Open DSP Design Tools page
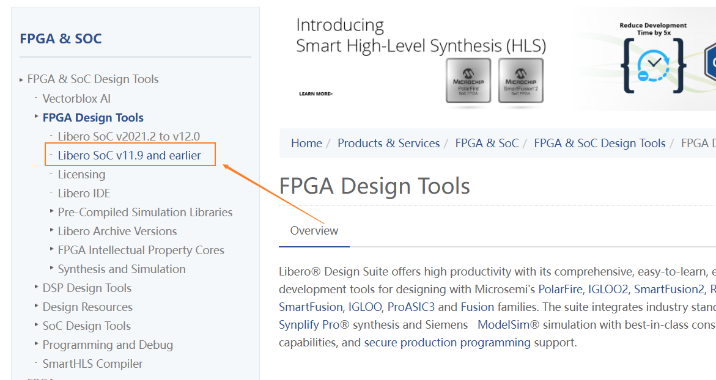This screenshot has height=380, width=716. [87, 288]
